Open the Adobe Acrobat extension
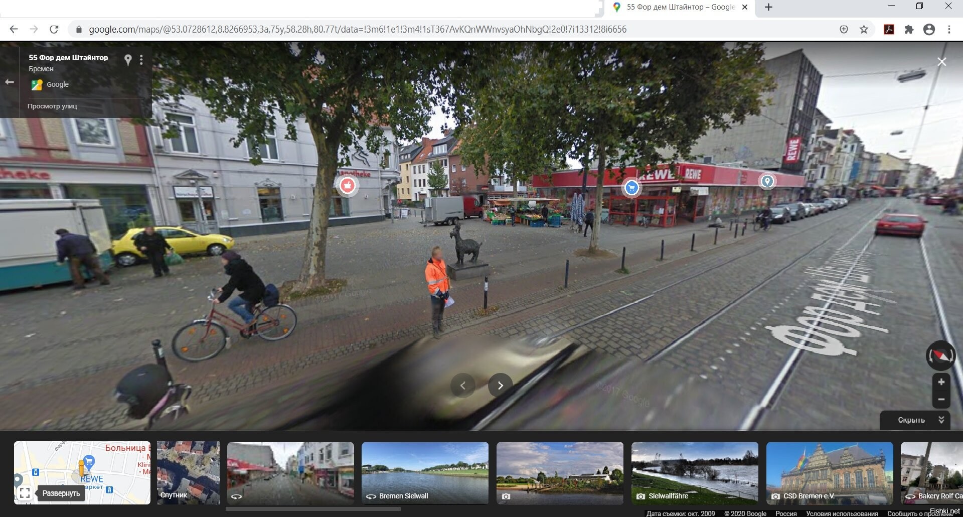This screenshot has height=517, width=963. [889, 30]
